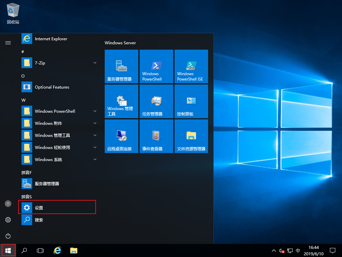Screen dimensions: 342x257
Task: Open the 控制面板 tile
Action: (x=191, y=101)
